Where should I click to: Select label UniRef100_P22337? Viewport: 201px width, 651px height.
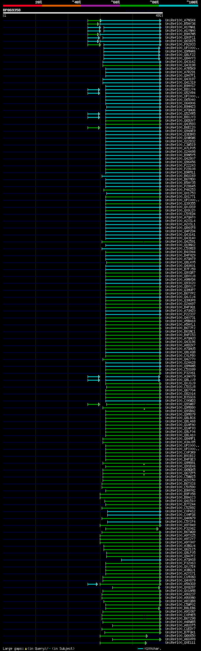pyautogui.click(x=180, y=314)
